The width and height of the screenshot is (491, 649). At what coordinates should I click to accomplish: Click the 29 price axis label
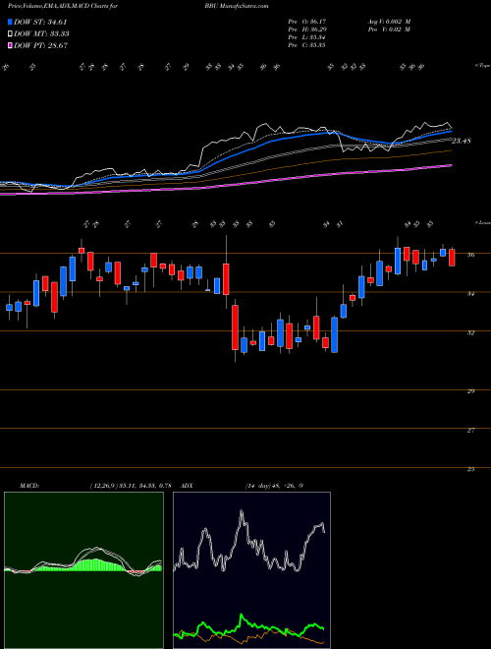click(x=470, y=391)
